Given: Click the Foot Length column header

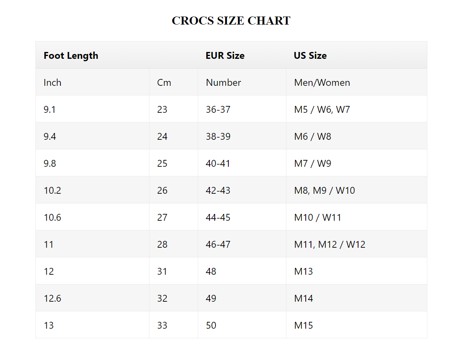Looking at the screenshot, I should [x=71, y=56].
